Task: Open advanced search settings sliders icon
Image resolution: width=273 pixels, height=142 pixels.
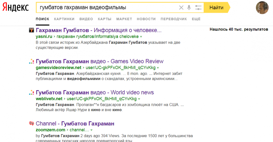Action: point(198,7)
